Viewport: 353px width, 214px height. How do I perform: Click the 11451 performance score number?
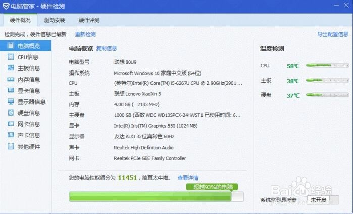[x=127, y=178]
